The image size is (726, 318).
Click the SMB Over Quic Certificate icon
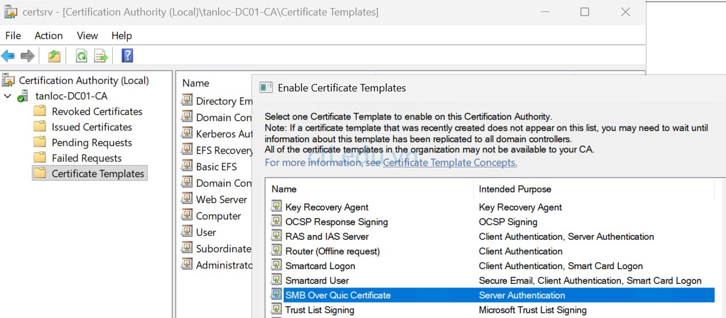click(x=277, y=294)
